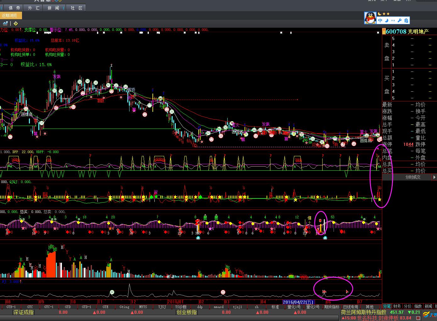Select the 近期浏览 tab
This screenshot has width=437, height=321.
(x=11, y=15)
